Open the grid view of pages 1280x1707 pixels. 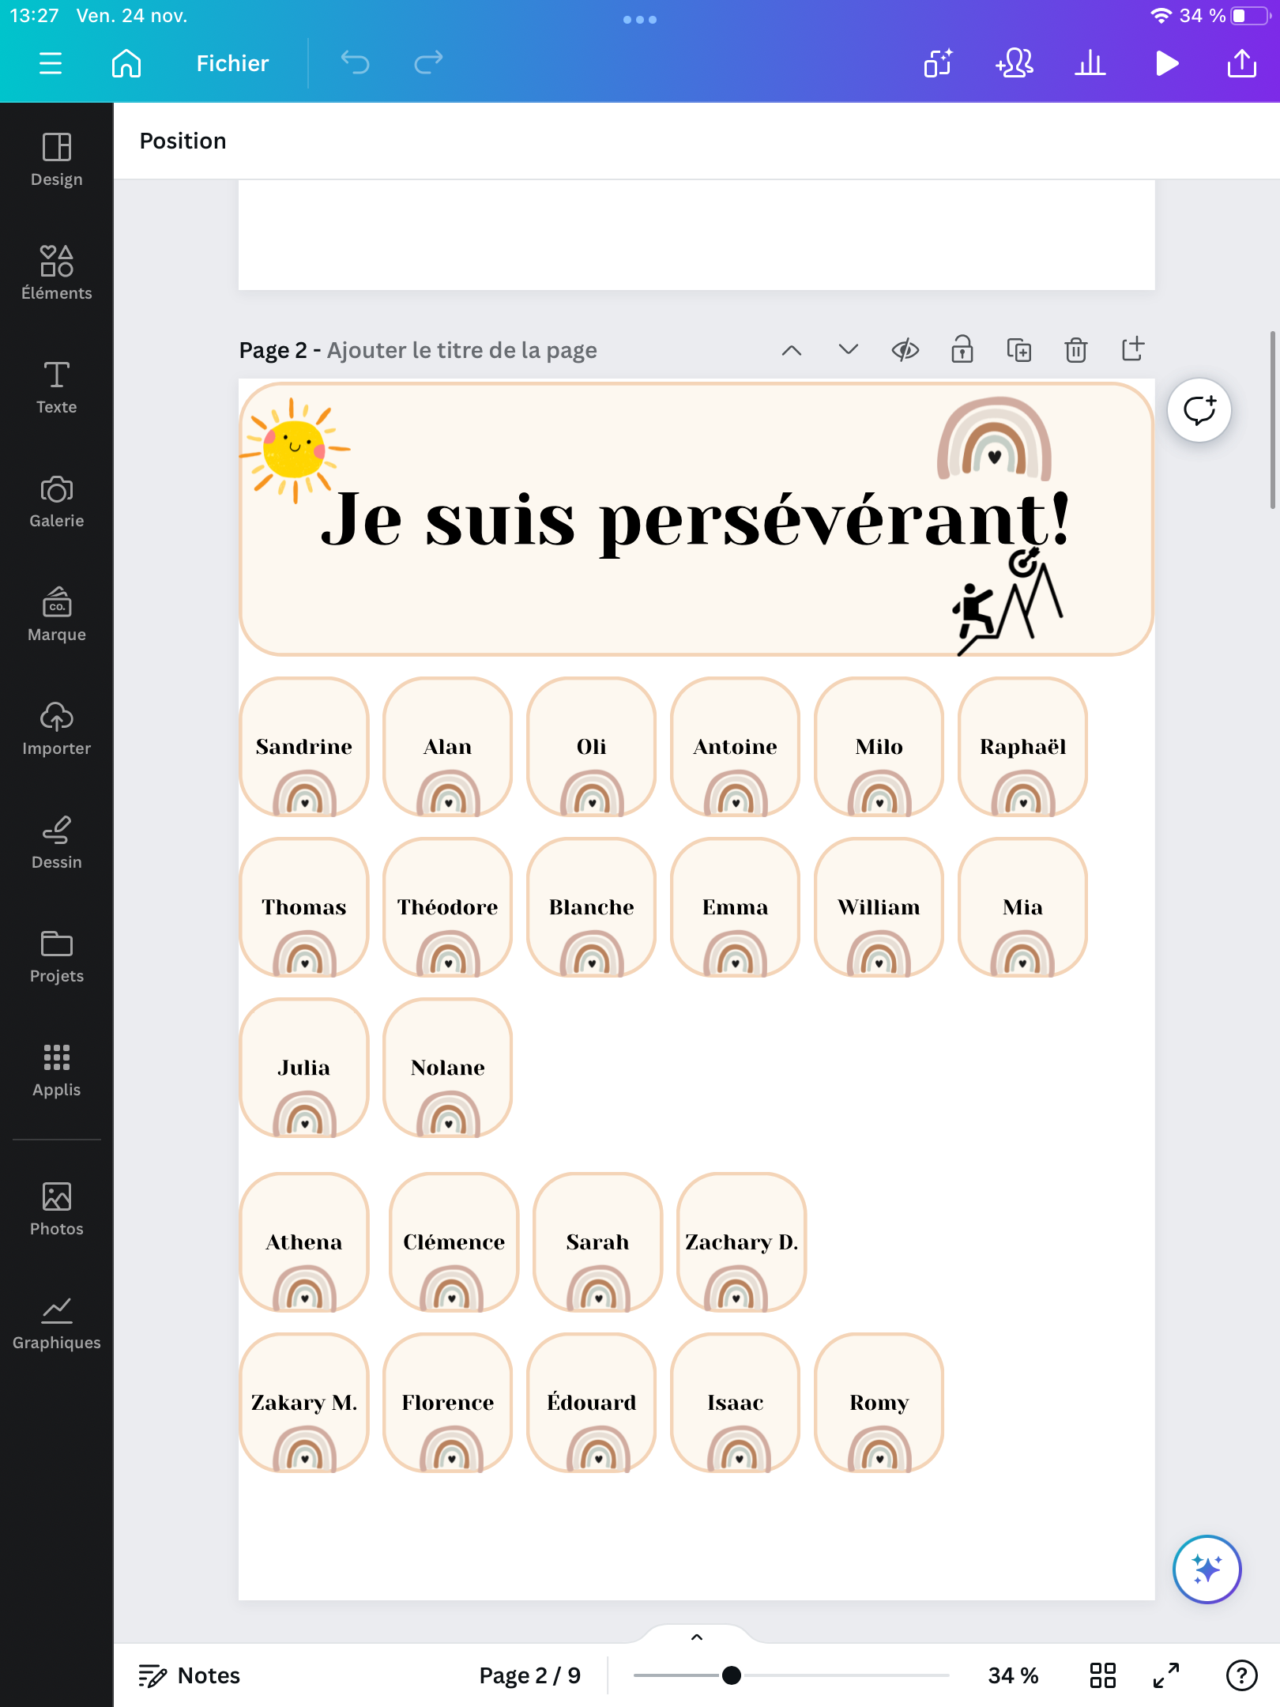(1103, 1675)
